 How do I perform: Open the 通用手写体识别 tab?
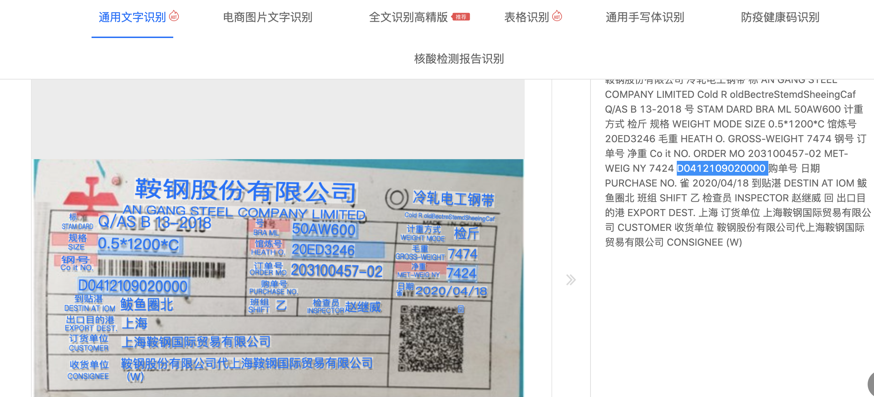click(645, 17)
